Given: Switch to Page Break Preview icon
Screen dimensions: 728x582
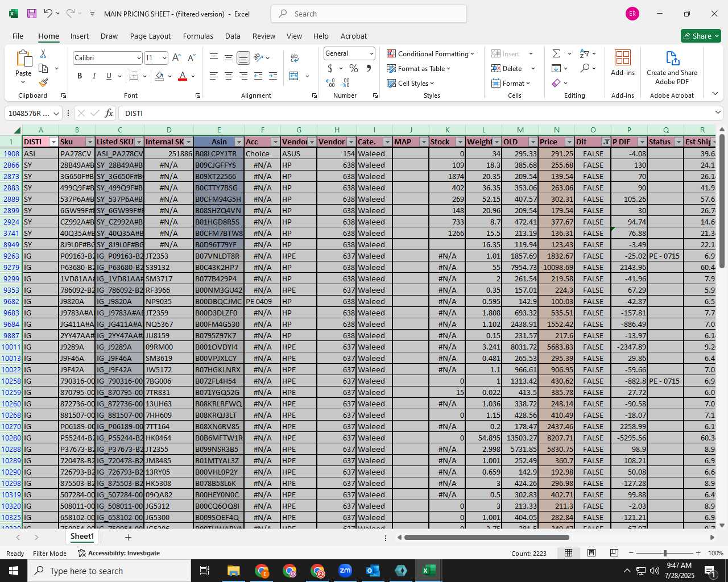Looking at the screenshot, I should pyautogui.click(x=614, y=553).
